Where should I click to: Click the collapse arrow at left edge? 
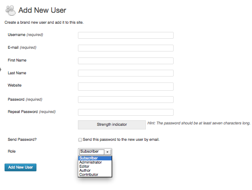(0, 69)
